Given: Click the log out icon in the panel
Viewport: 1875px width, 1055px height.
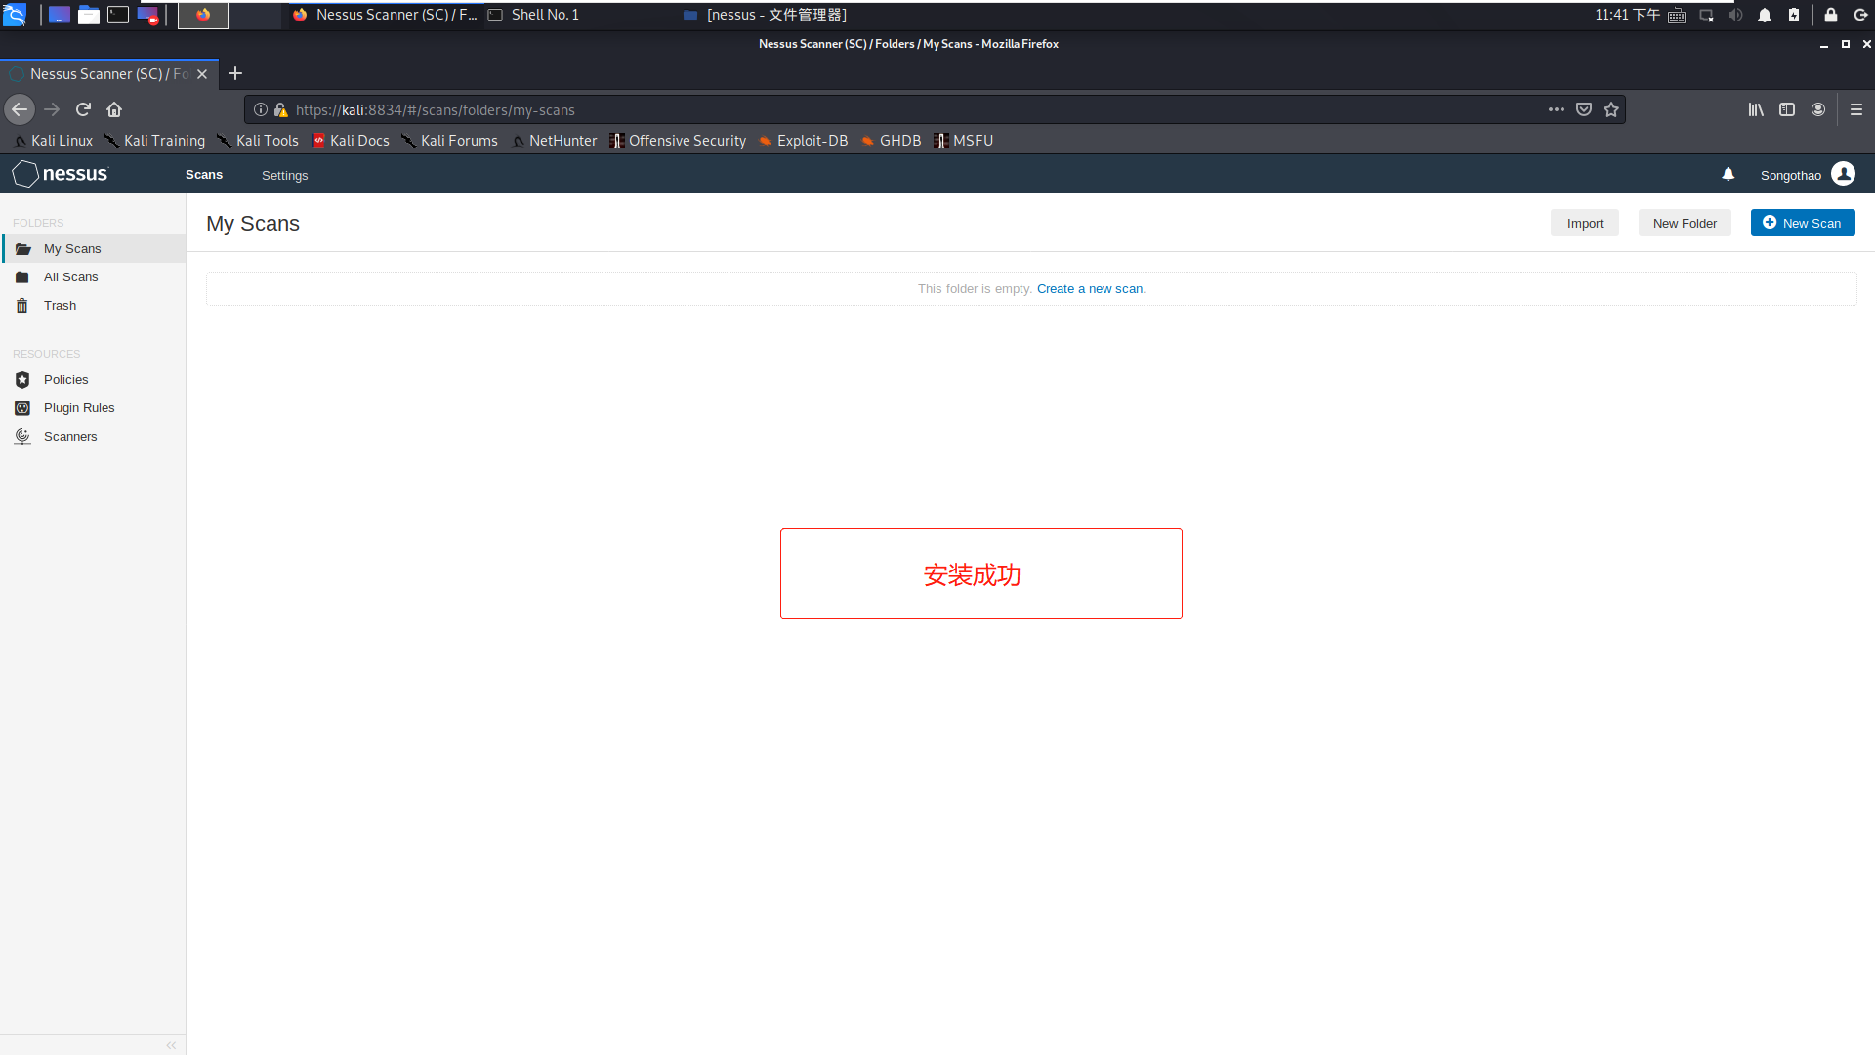Looking at the screenshot, I should [x=1860, y=15].
